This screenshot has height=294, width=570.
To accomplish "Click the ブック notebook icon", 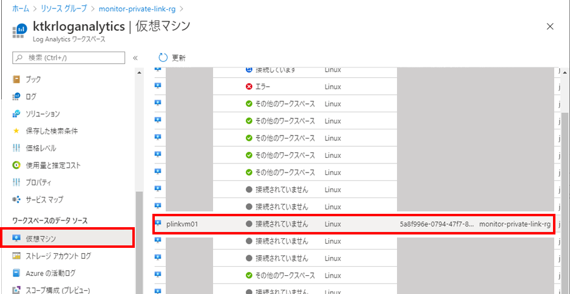I will [16, 80].
